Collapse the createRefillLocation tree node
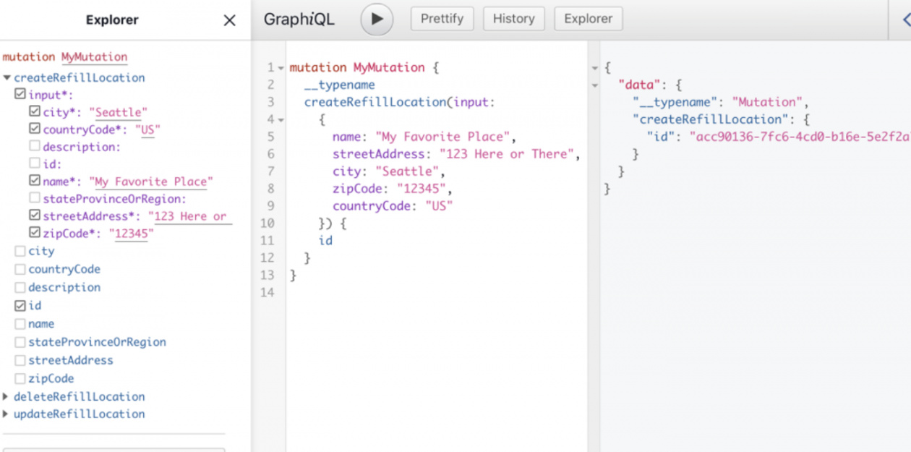 [x=7, y=78]
